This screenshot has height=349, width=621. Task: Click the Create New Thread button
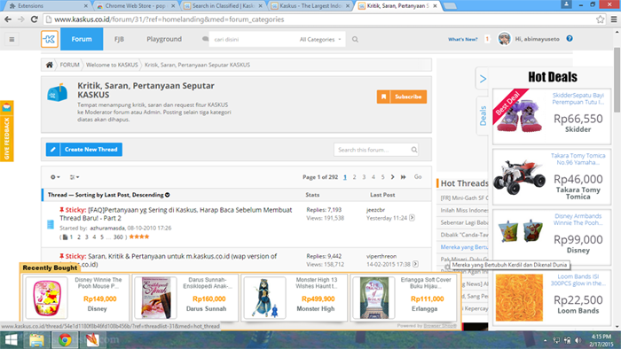point(84,150)
